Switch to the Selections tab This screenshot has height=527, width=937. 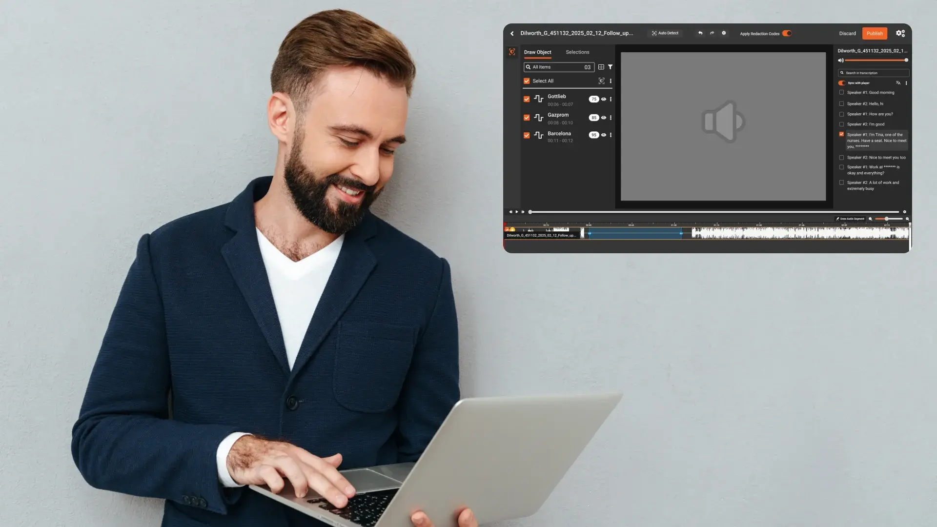[577, 52]
